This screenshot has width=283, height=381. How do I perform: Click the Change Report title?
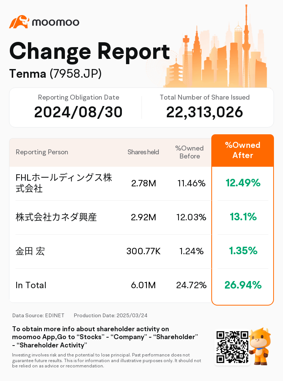[89, 51]
